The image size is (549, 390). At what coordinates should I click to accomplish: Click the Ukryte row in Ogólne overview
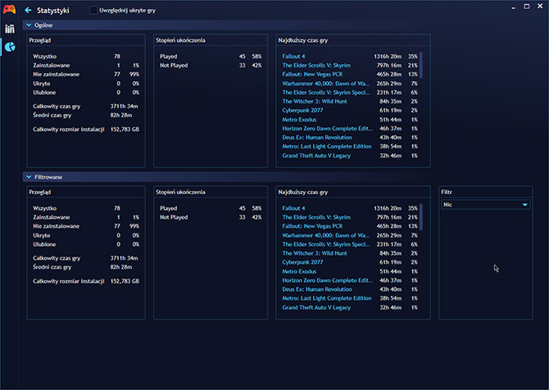tap(86, 84)
